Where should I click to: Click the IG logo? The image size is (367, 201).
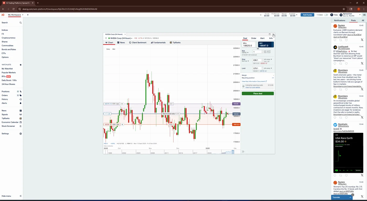coord(3,15)
